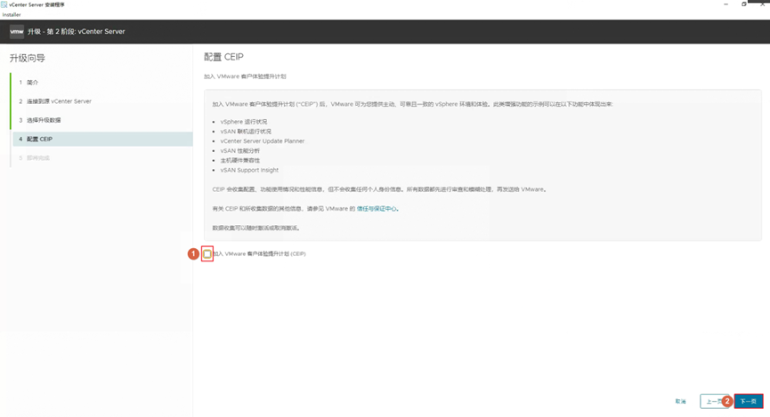Open the 信任与保证中心 link

click(x=377, y=208)
